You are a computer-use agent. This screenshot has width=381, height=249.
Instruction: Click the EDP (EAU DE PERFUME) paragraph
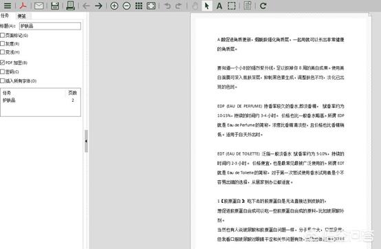coord(281,120)
